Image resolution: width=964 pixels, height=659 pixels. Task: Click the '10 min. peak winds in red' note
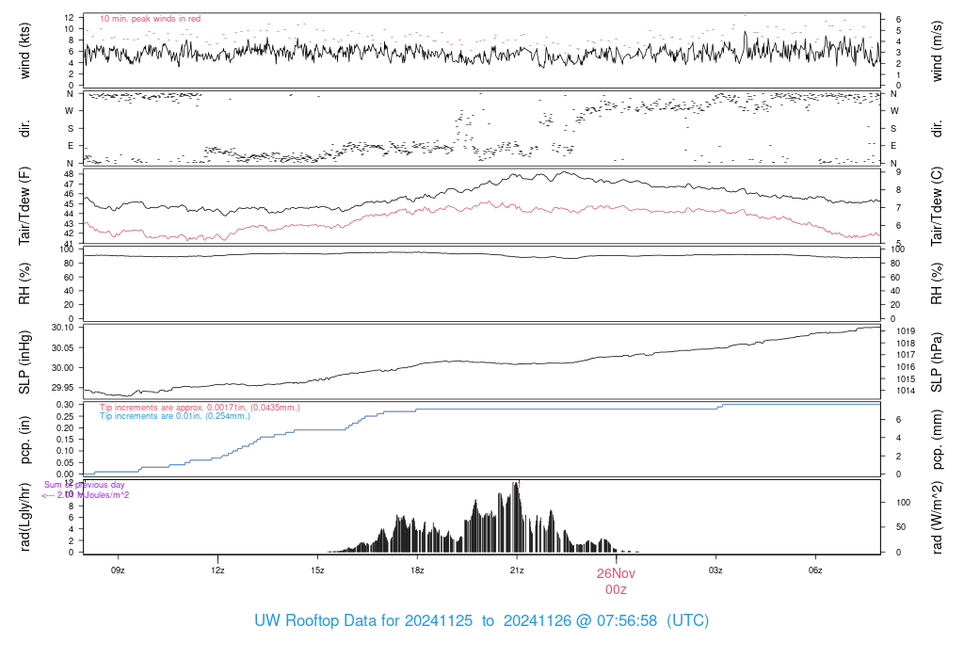point(150,19)
